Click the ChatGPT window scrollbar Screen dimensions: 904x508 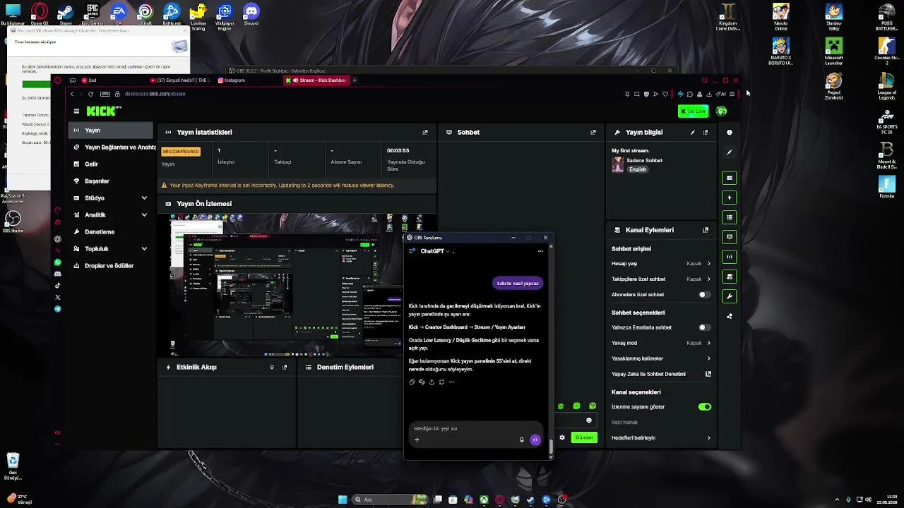click(551, 445)
